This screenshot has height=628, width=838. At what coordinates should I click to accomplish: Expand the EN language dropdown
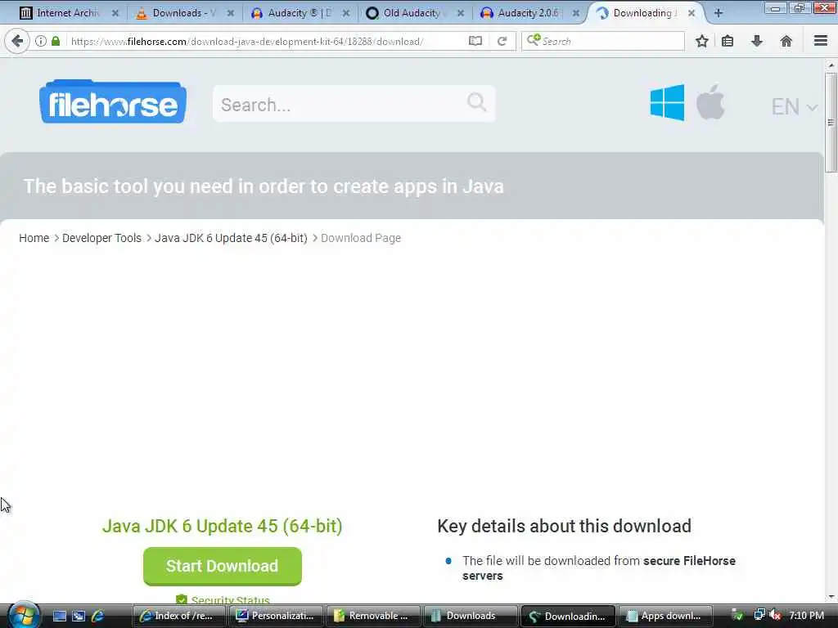794,107
